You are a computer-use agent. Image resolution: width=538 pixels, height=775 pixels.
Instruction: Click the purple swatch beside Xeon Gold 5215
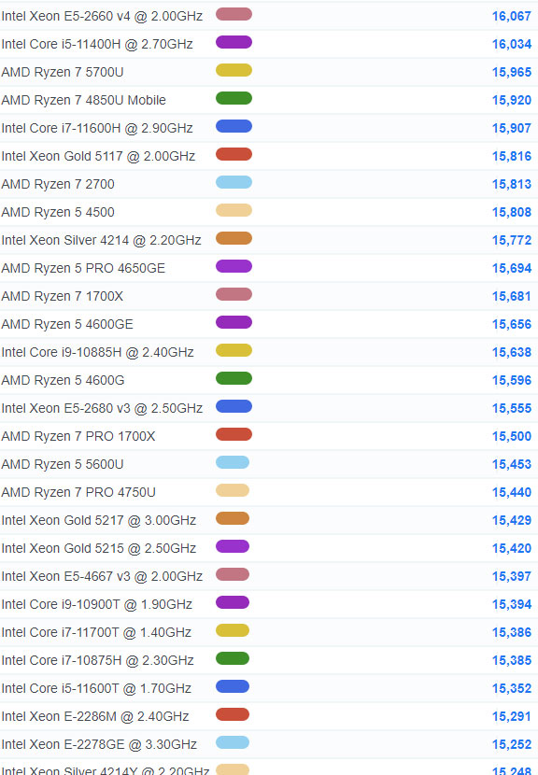[x=233, y=546]
